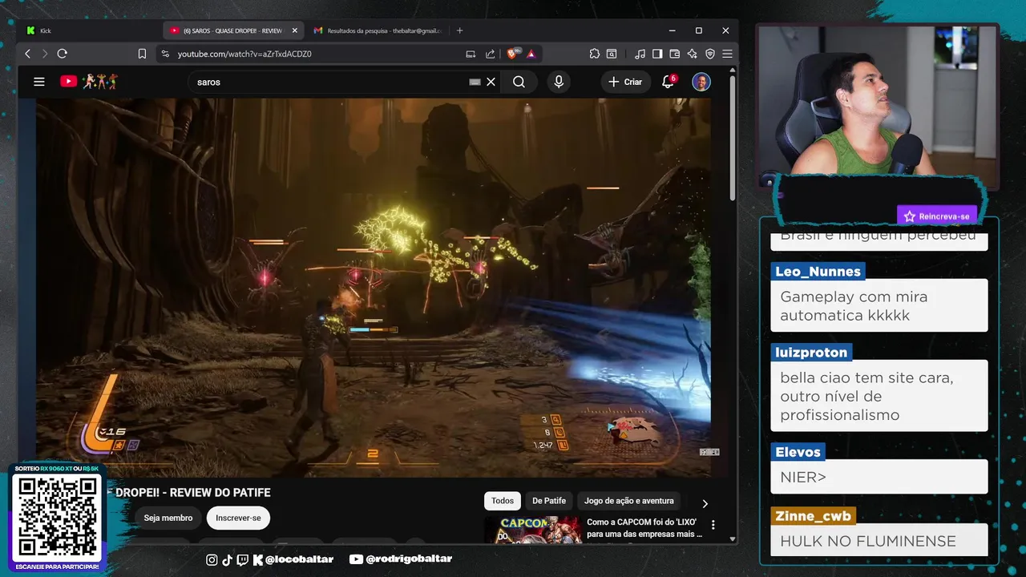Select Jogo de ação e aventura chip
This screenshot has width=1026, height=577.
[629, 501]
